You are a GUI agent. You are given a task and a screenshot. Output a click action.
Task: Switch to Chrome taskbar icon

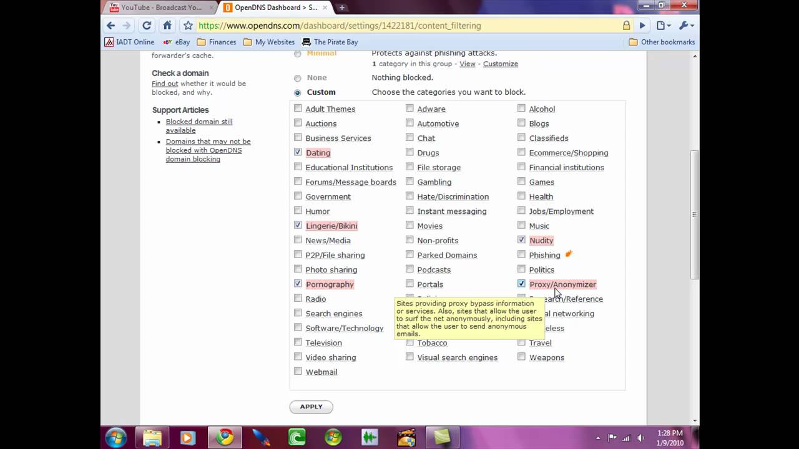(225, 438)
